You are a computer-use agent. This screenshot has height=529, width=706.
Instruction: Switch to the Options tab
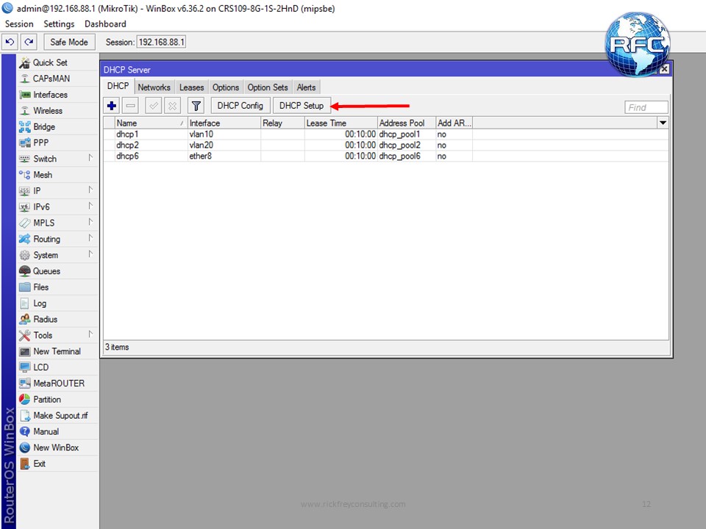tap(226, 87)
